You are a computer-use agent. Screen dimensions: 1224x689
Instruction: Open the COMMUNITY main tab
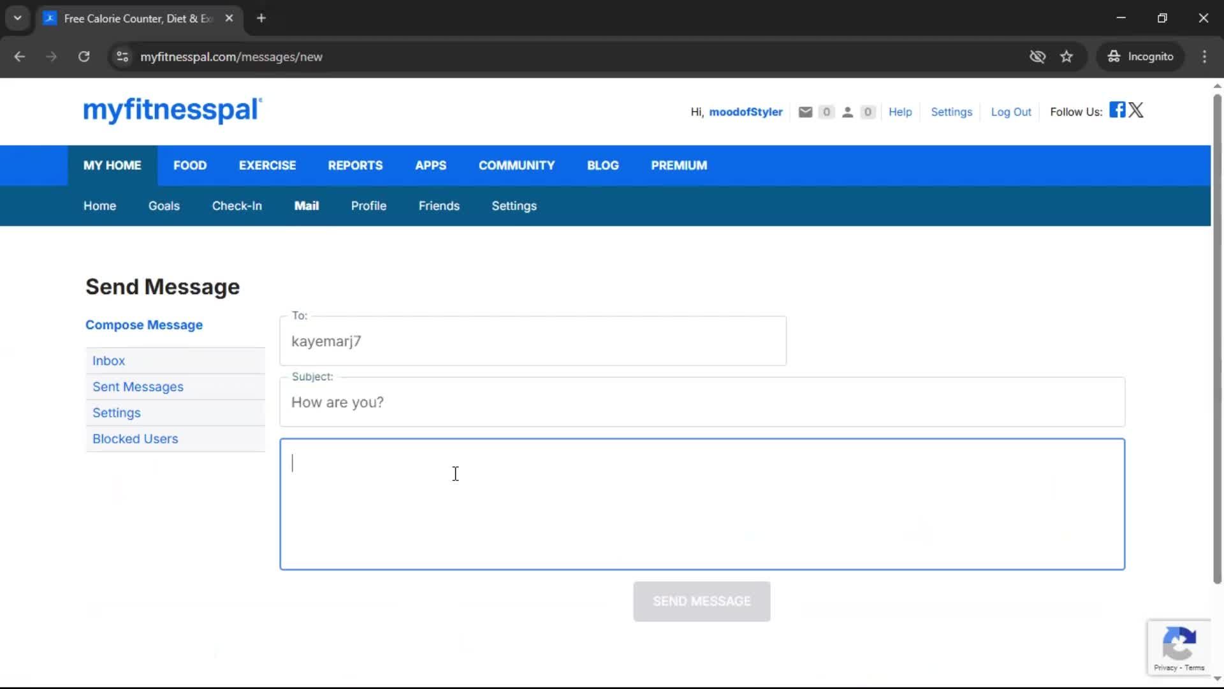516,165
